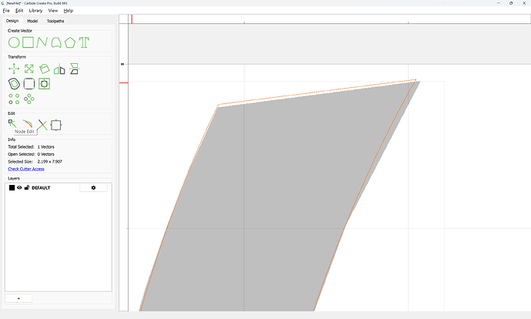The width and height of the screenshot is (531, 319).
Task: Click DEFAULT layer black color swatch
Action: pos(12,188)
